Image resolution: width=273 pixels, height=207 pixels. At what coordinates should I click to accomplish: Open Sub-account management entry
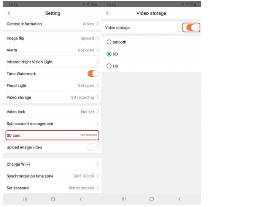pos(52,124)
